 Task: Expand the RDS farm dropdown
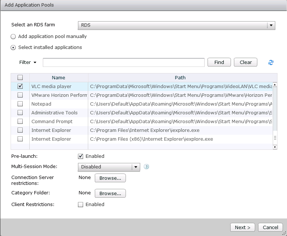point(271,25)
